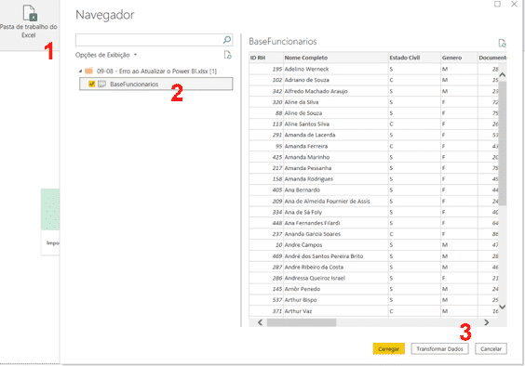Click the preview scroll up arrow
This screenshot has height=366, width=525.
coord(503,75)
